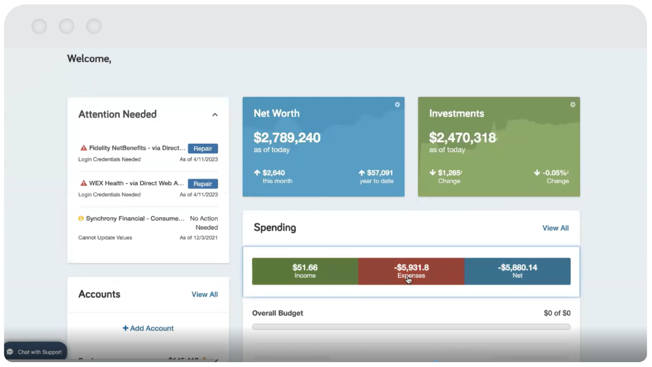
Task: Click the up arrow next to $57,091
Action: [x=361, y=172]
